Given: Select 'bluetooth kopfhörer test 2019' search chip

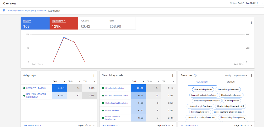Looking at the screenshot, I should point(231,106).
